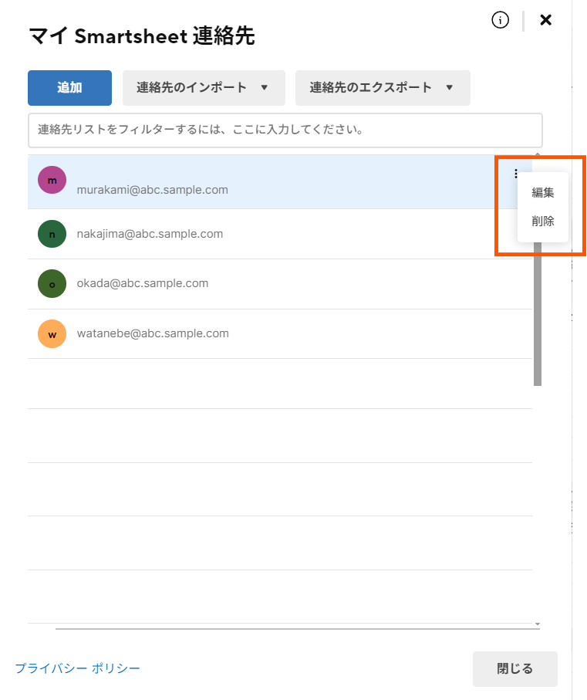The image size is (587, 700).
Task: Click the orange 'w' avatar icon
Action: [52, 333]
